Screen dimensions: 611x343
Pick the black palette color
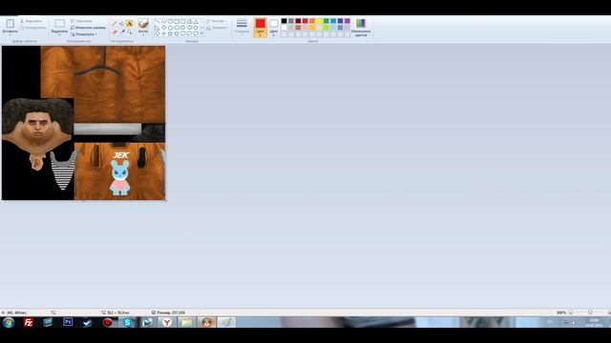[284, 21]
